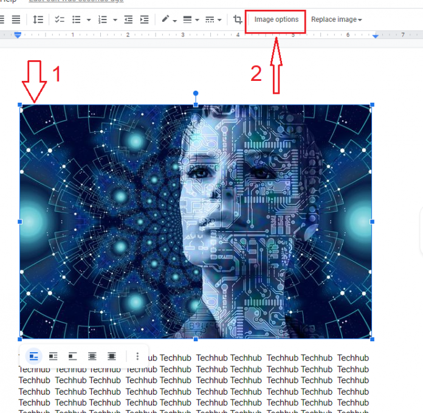Decrease the indent level
423x413 pixels.
coord(128,19)
